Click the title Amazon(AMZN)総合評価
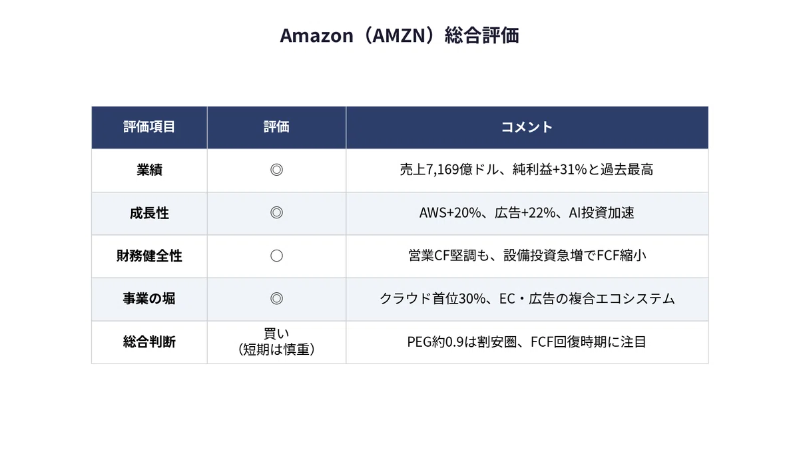Screen dimensions: 799x470 coord(400,35)
